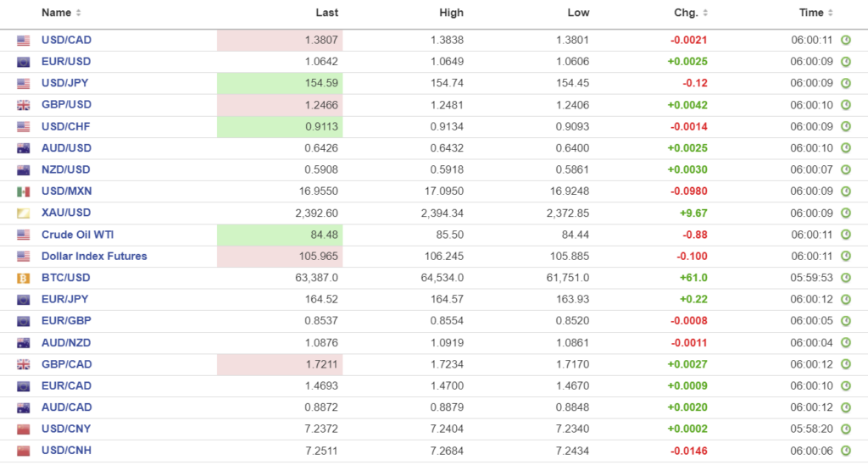This screenshot has width=868, height=465.
Task: Open the EUR/GBP pair link
Action: tap(66, 321)
